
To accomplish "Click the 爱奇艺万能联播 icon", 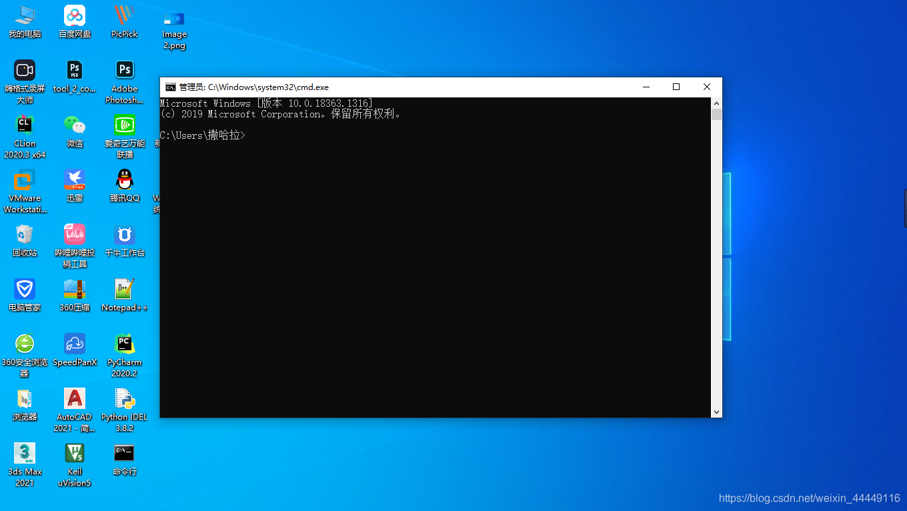I will (x=125, y=137).
